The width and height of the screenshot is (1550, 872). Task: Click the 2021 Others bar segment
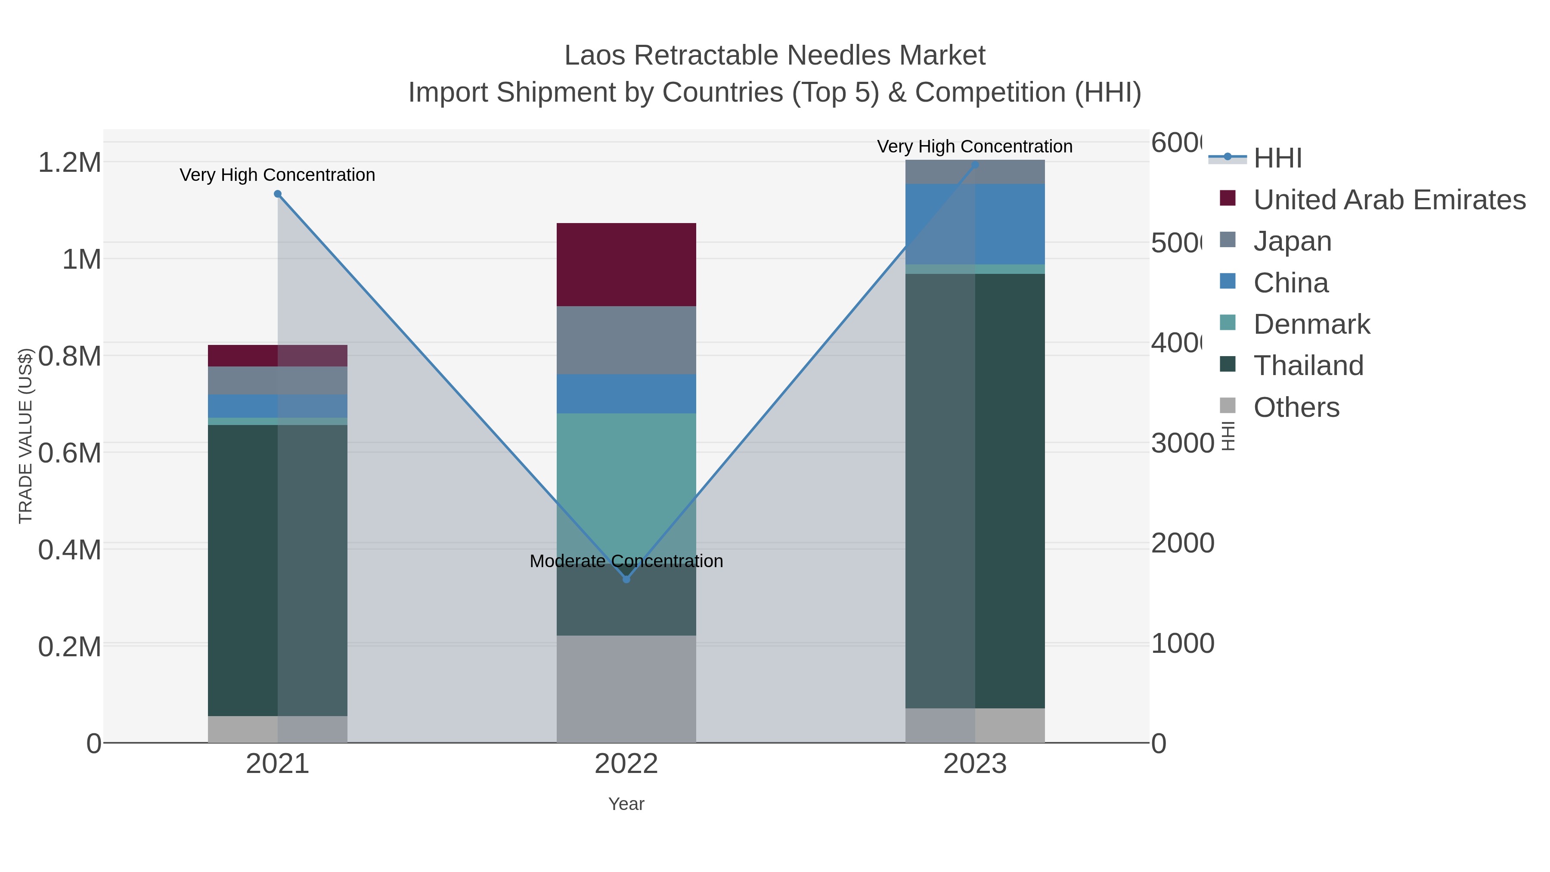[277, 729]
